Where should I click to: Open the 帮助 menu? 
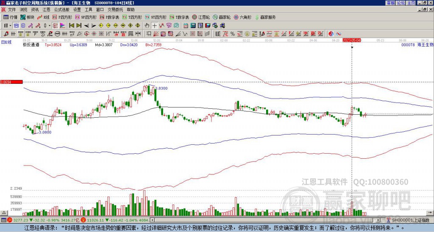point(131,10)
